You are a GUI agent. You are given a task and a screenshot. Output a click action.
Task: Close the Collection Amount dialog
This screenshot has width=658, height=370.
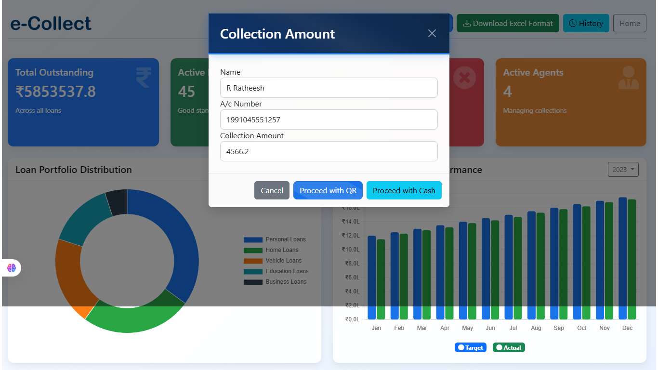[x=432, y=33]
